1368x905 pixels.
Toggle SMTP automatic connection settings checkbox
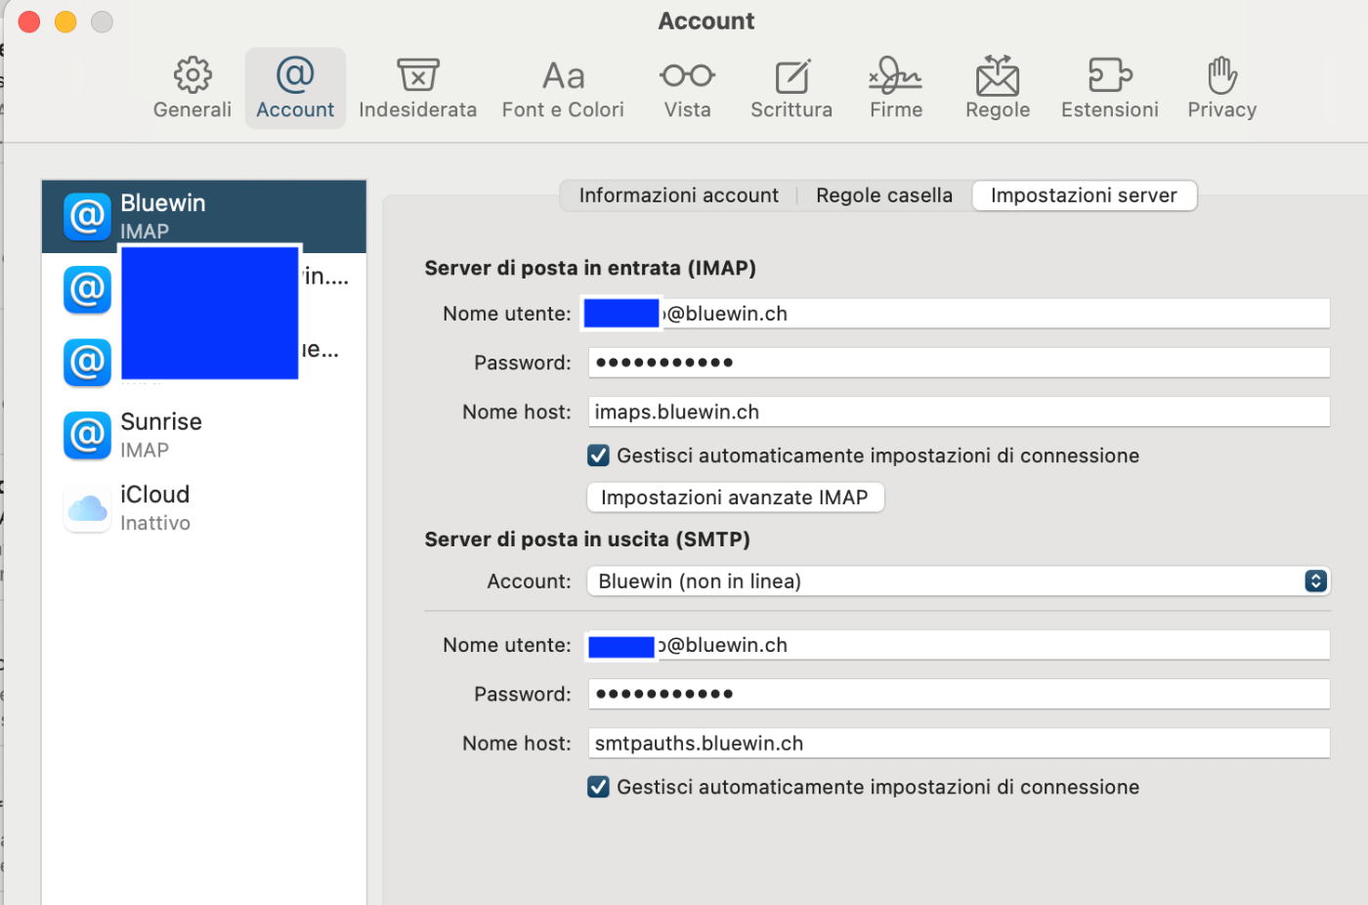[x=598, y=787]
